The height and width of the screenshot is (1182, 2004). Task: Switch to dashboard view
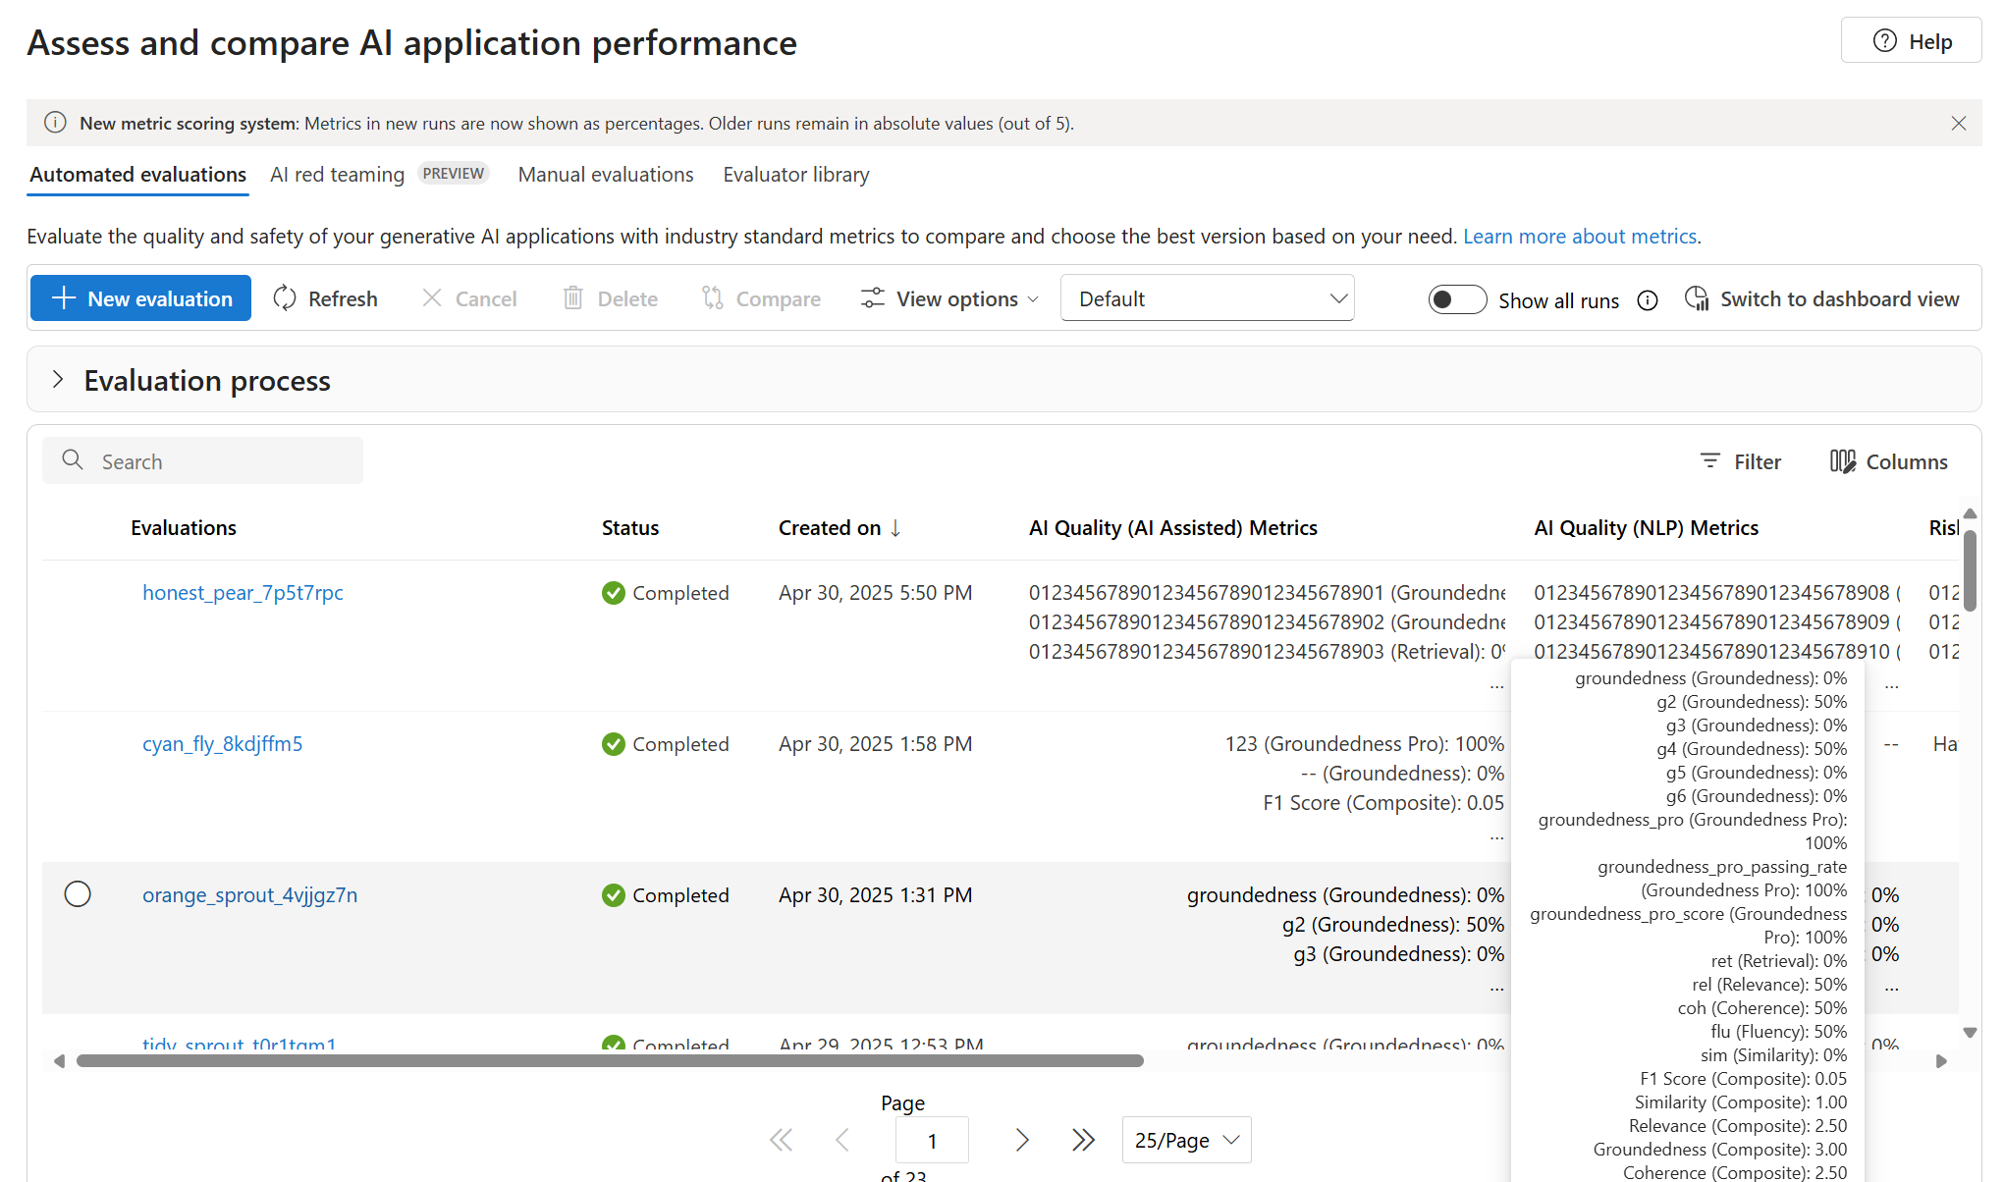[x=1822, y=299]
